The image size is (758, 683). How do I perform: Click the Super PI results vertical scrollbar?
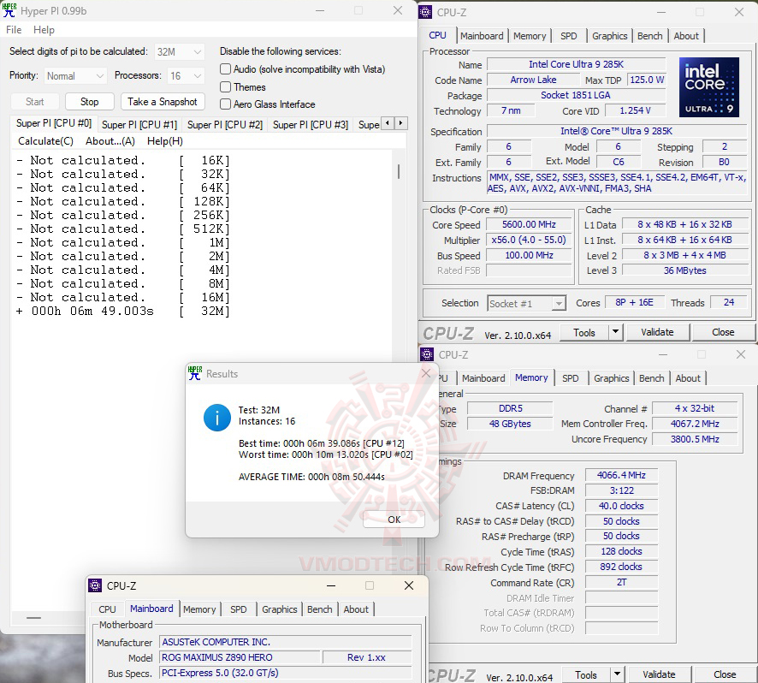[x=399, y=172]
